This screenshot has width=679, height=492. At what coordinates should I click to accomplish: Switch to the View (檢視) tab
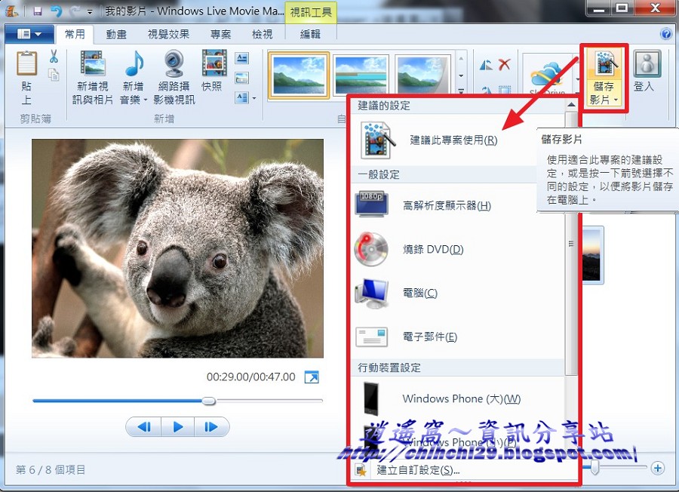pyautogui.click(x=262, y=34)
